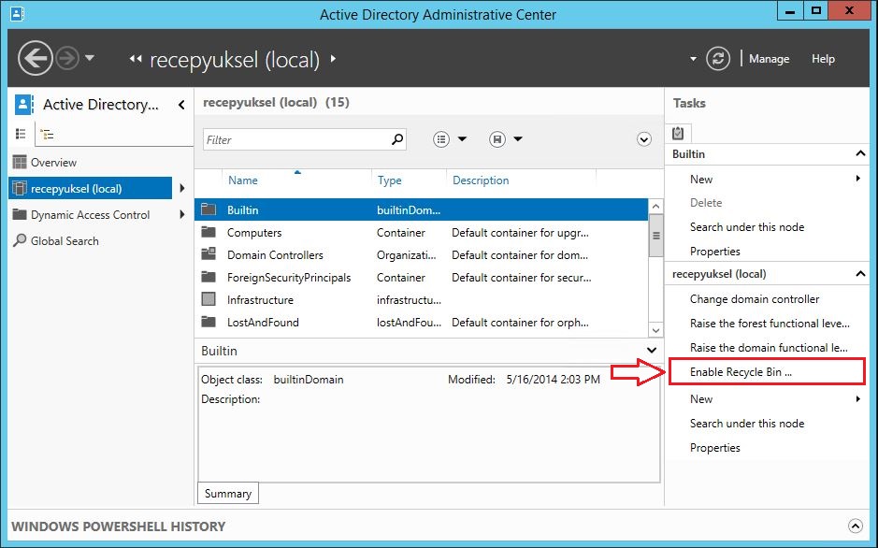Viewport: 878px width, 548px height.
Task: Sort by the Description column header
Action: [481, 180]
